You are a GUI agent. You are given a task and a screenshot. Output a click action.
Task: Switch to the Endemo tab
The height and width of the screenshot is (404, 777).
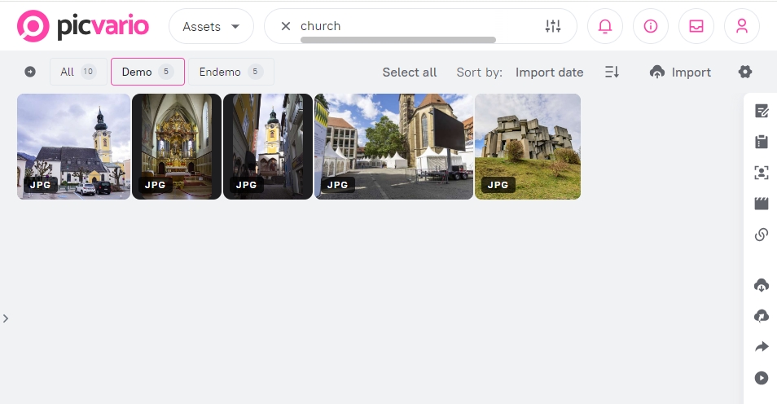point(230,72)
